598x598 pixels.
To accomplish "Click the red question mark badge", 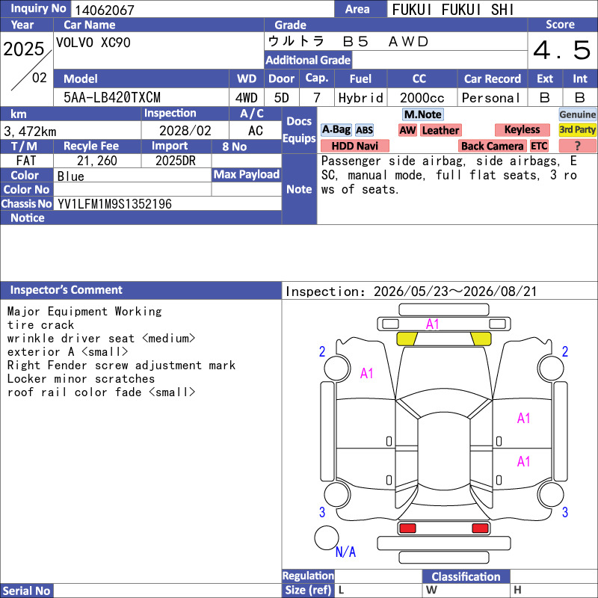I will pos(577,146).
